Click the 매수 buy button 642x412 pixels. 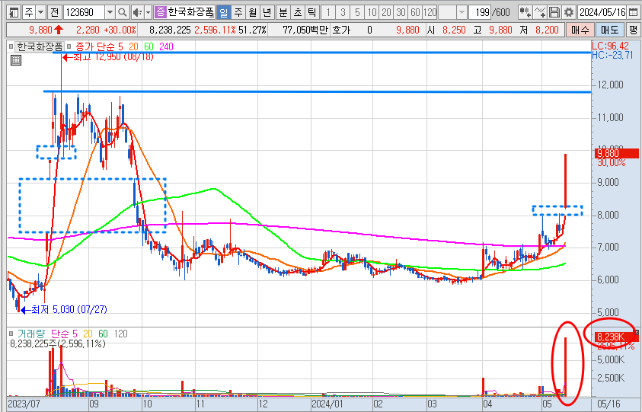tap(580, 30)
